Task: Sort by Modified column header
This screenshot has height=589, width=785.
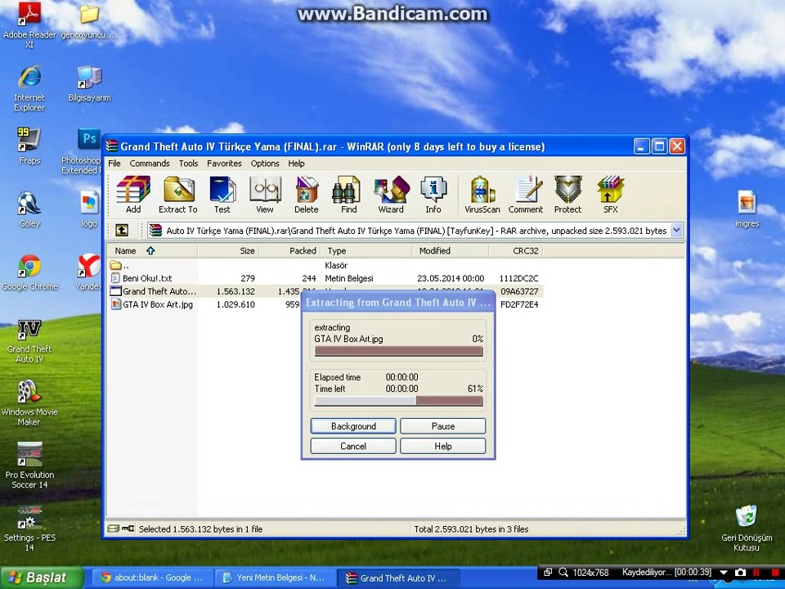Action: [x=451, y=250]
